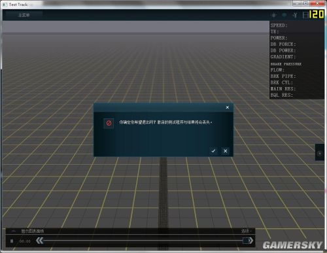Click the yellow 120 speed readout

coord(317,14)
